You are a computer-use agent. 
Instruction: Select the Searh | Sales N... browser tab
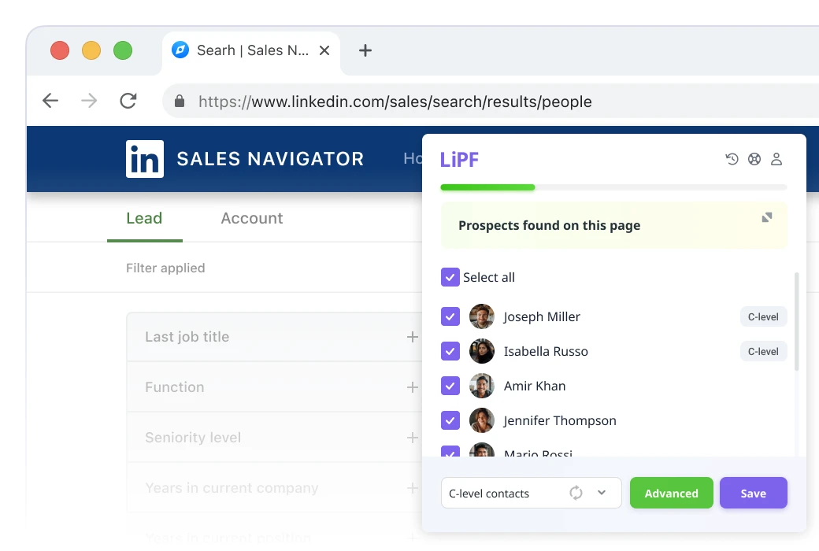pyautogui.click(x=251, y=51)
